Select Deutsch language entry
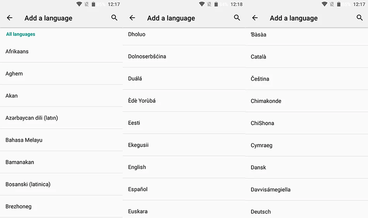Screen dimensions: 368x218 click(306, 212)
